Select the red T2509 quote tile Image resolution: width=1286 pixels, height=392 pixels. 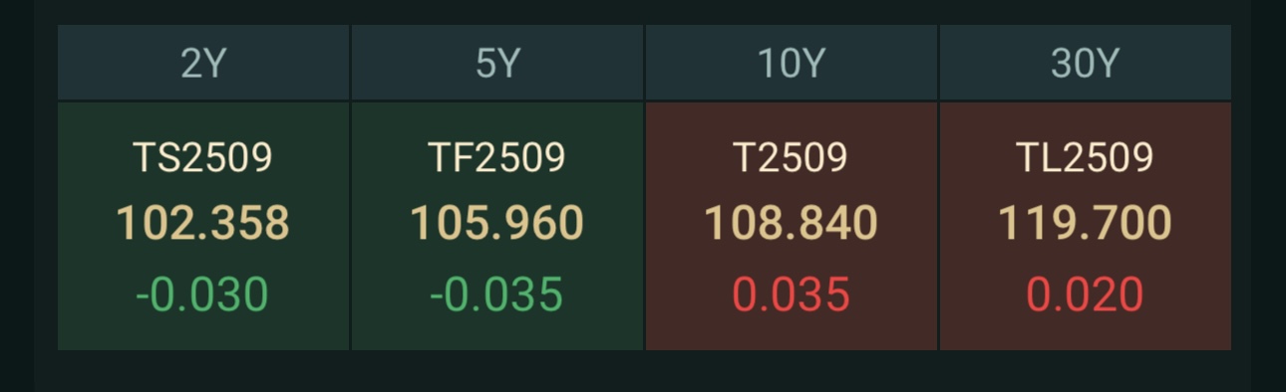(792, 226)
